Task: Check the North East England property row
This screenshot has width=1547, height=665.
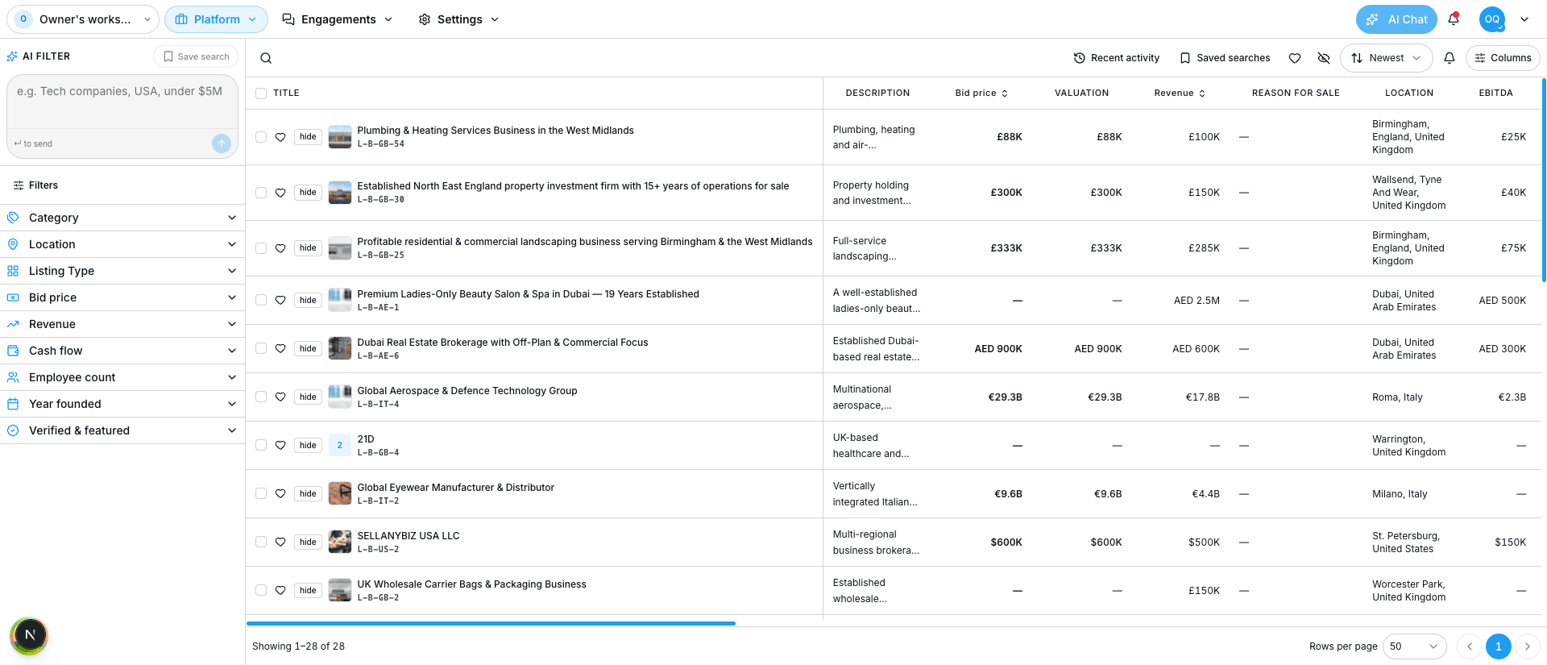Action: 261,193
